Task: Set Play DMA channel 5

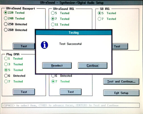Action: 13,70
